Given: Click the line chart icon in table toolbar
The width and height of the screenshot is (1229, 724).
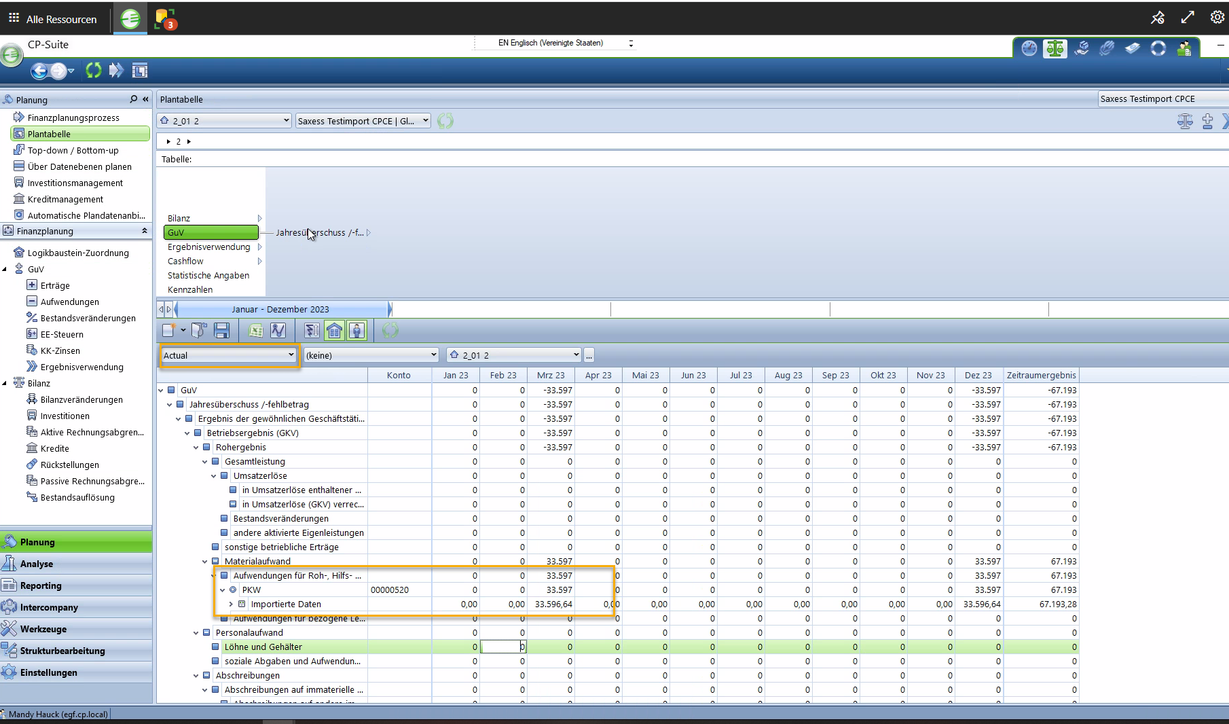Looking at the screenshot, I should pyautogui.click(x=278, y=331).
